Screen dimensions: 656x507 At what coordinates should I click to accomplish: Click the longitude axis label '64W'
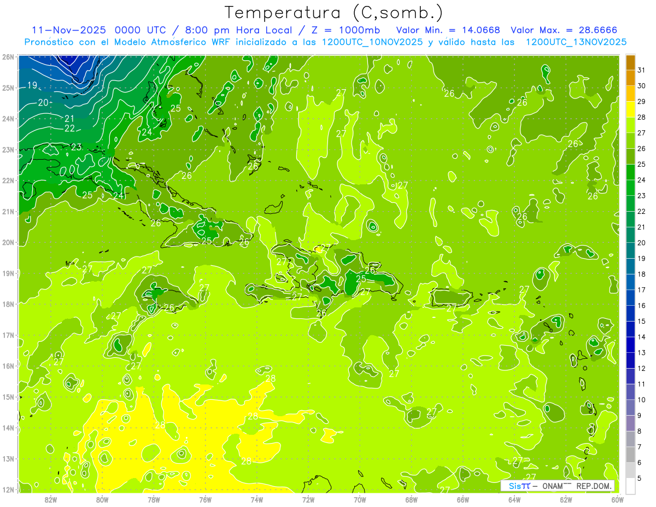coord(514,500)
